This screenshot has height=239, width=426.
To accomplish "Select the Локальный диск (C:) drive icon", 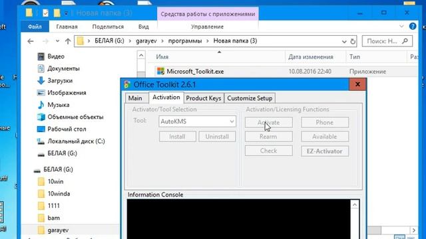I will [41, 141].
